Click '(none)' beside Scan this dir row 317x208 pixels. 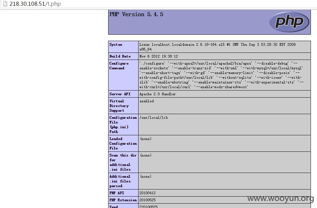click(x=146, y=155)
